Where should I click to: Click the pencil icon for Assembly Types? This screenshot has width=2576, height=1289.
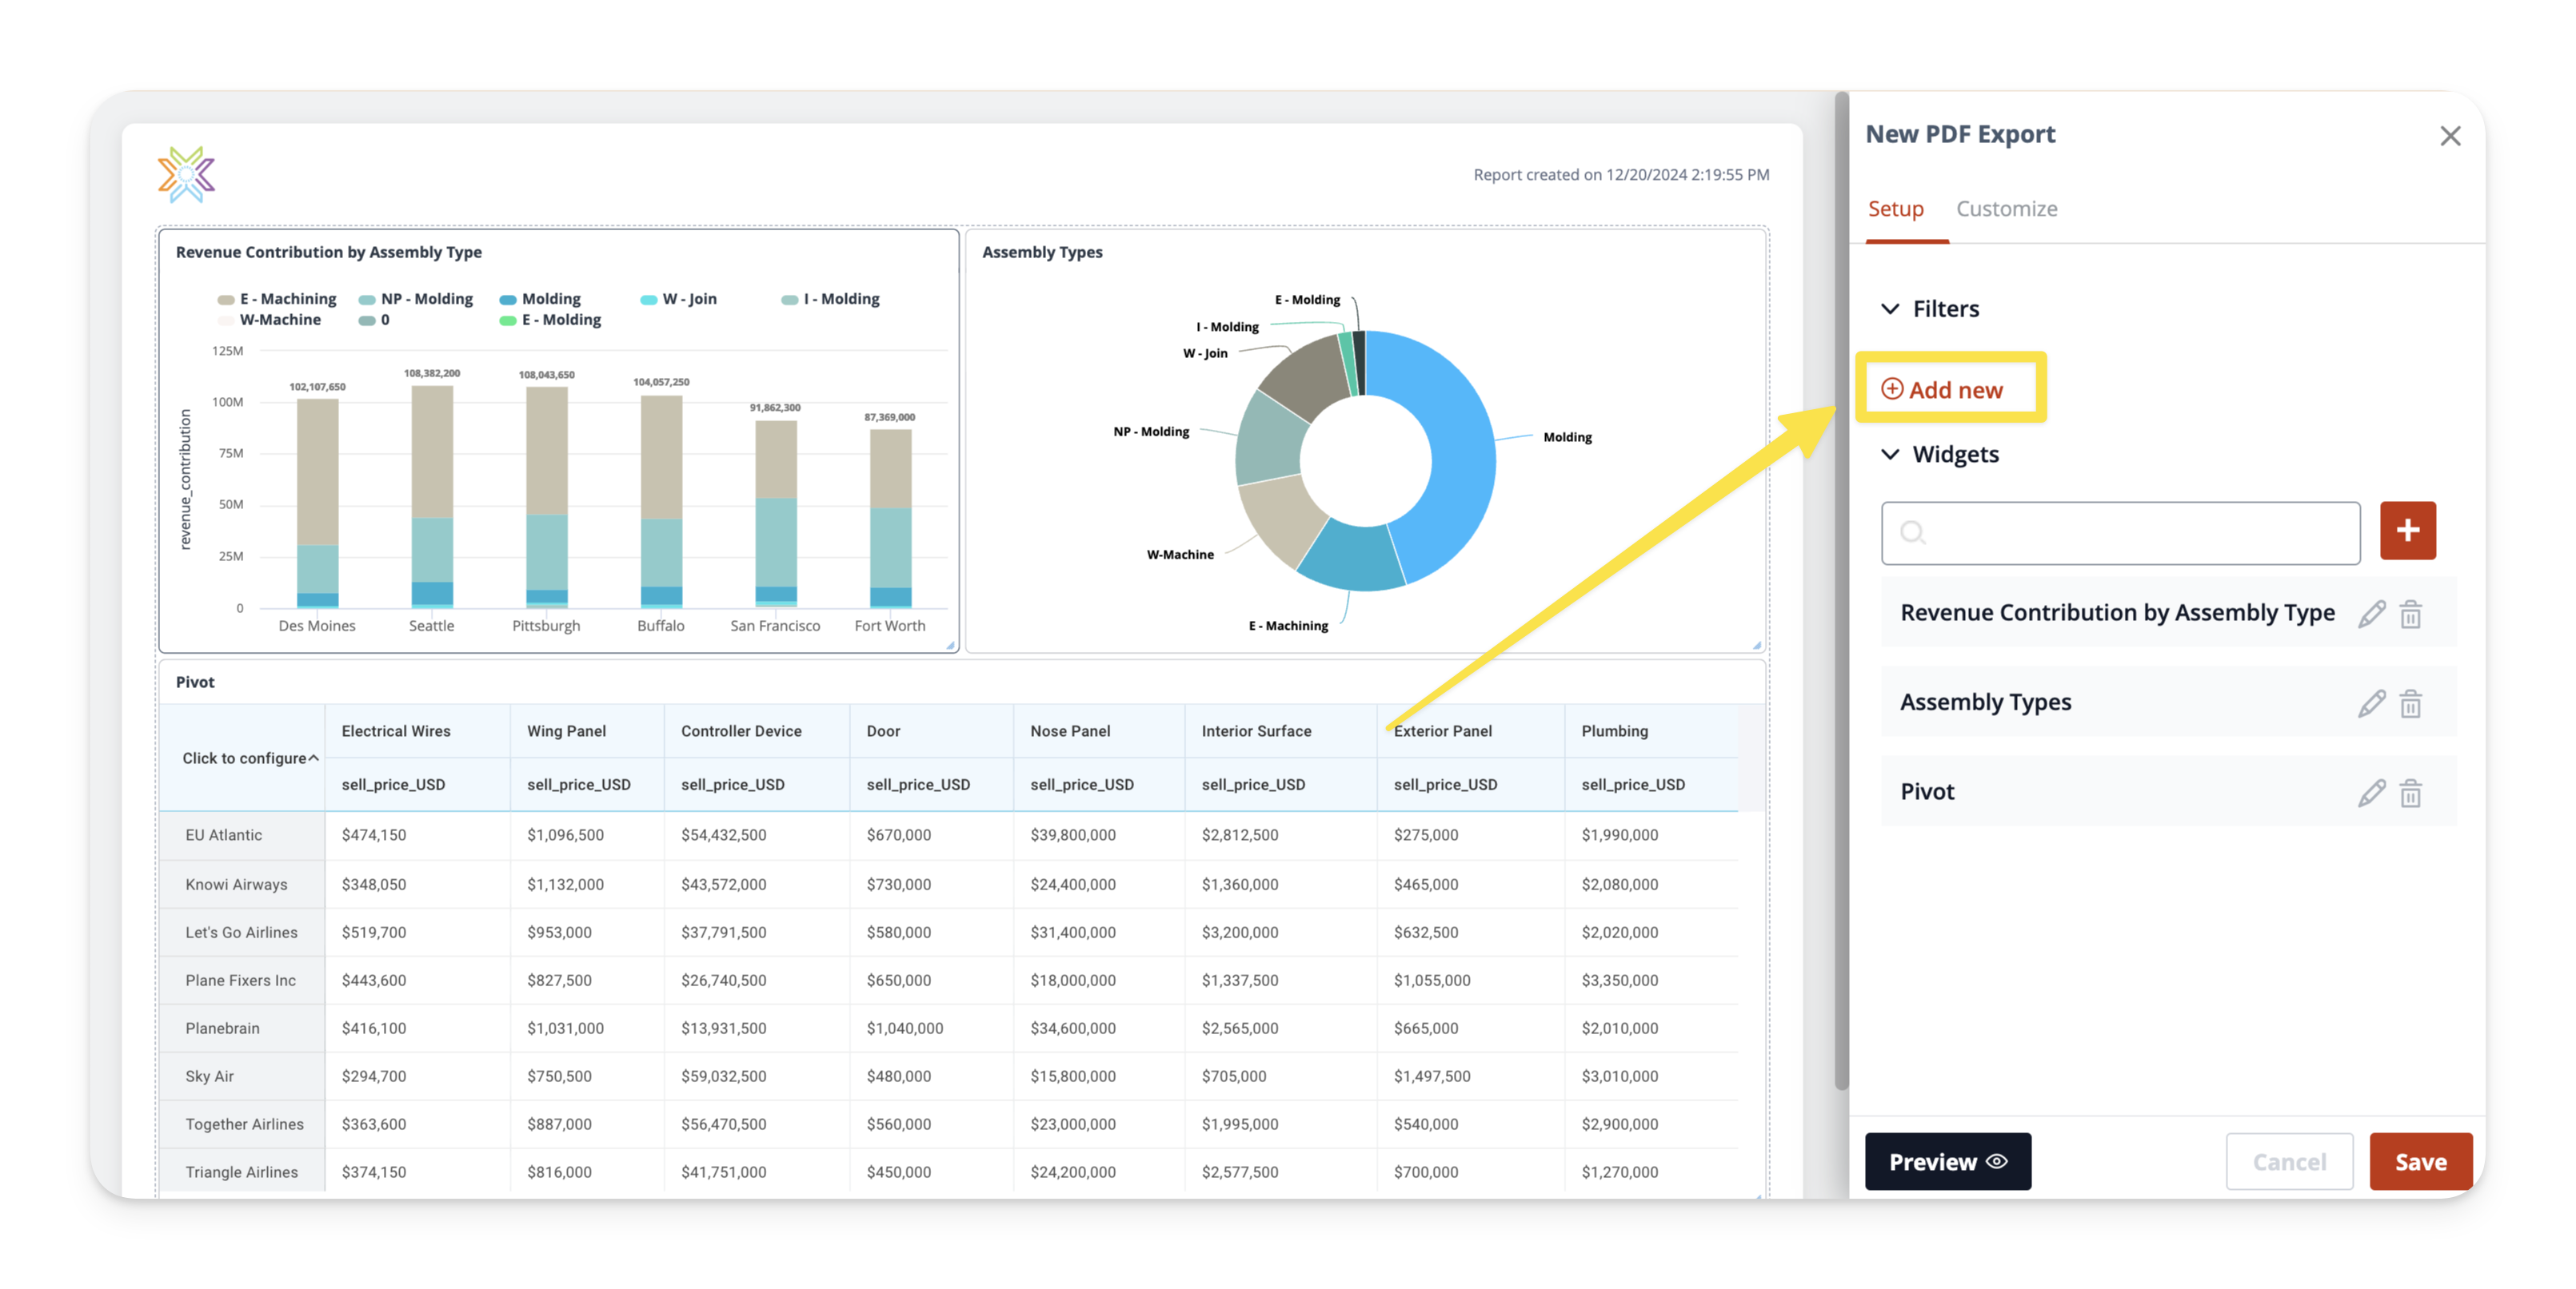click(x=2371, y=703)
